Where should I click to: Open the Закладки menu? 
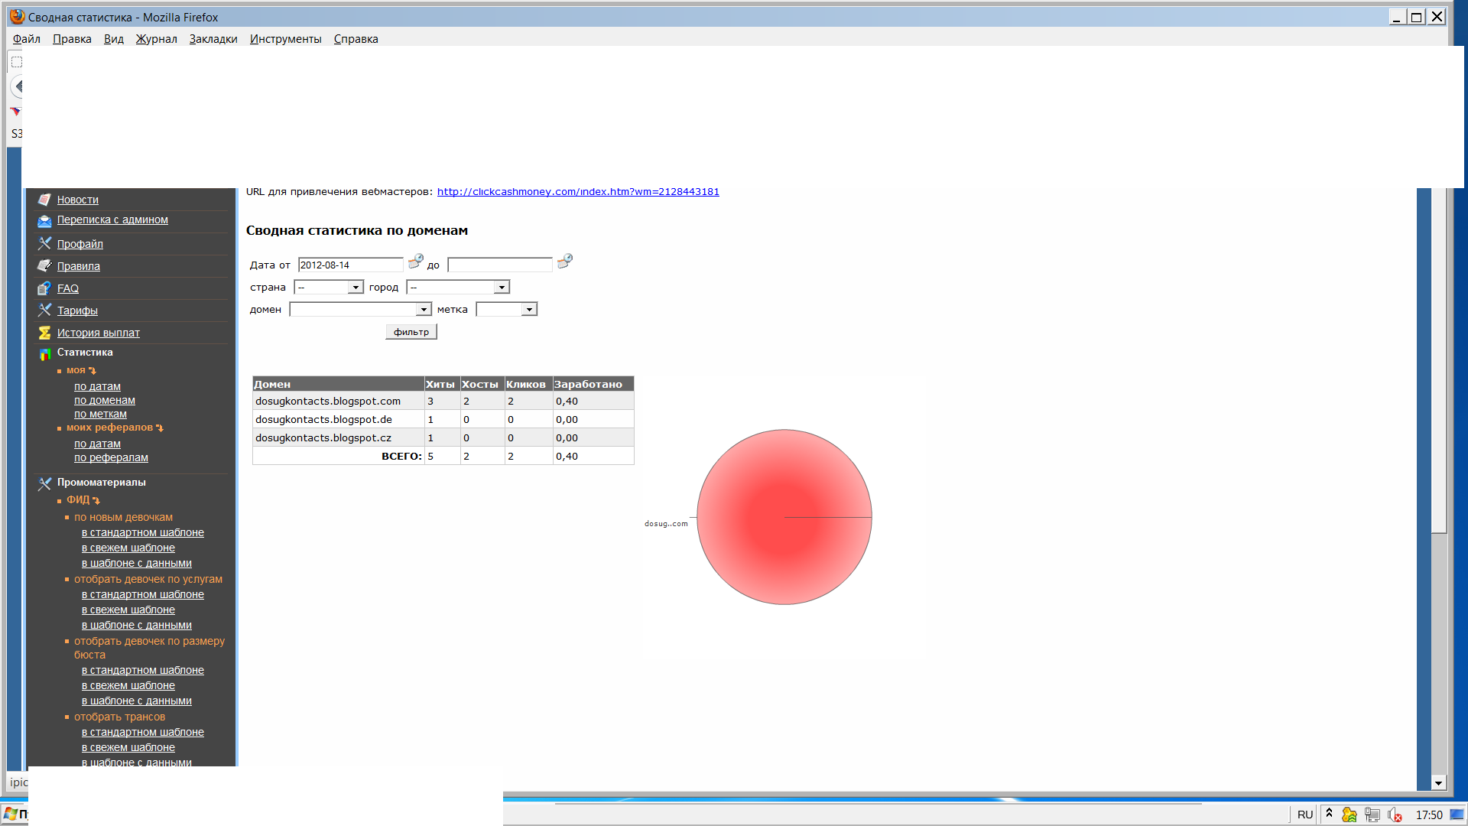(x=213, y=39)
